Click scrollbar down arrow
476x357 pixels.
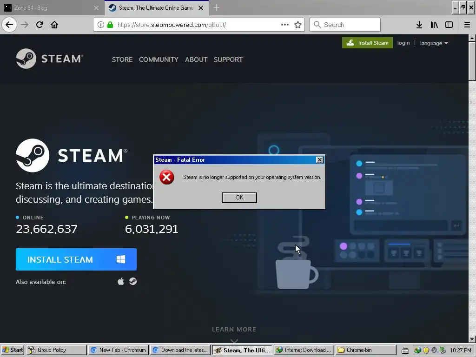472,339
